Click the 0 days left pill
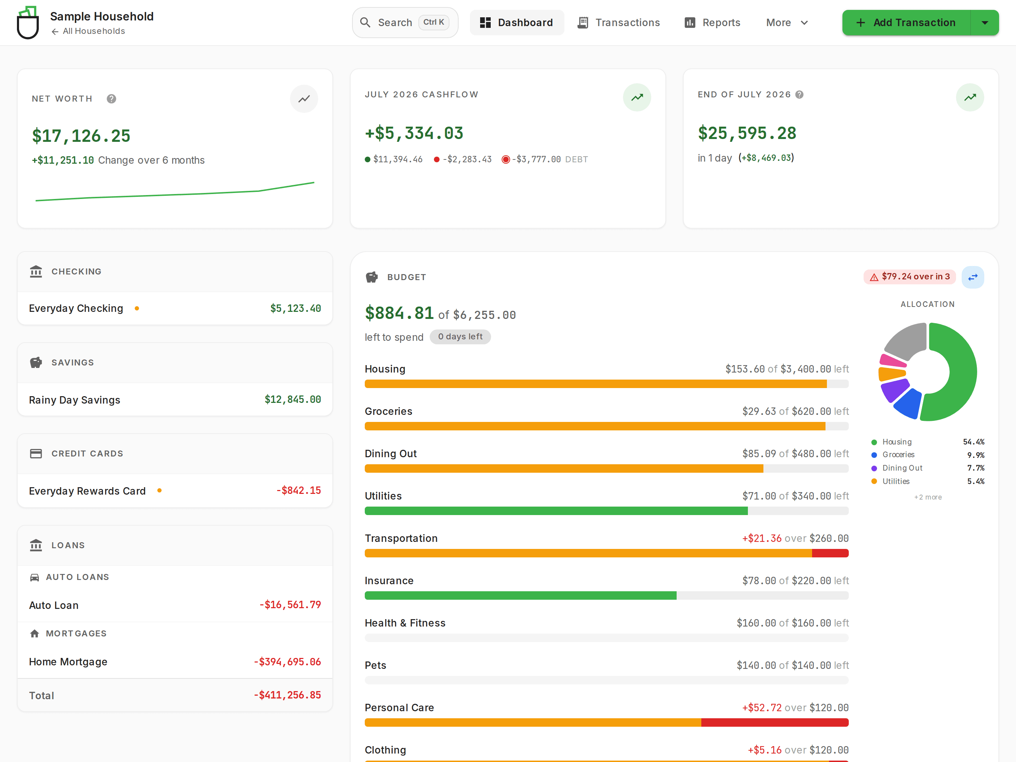This screenshot has height=762, width=1016. 460,337
